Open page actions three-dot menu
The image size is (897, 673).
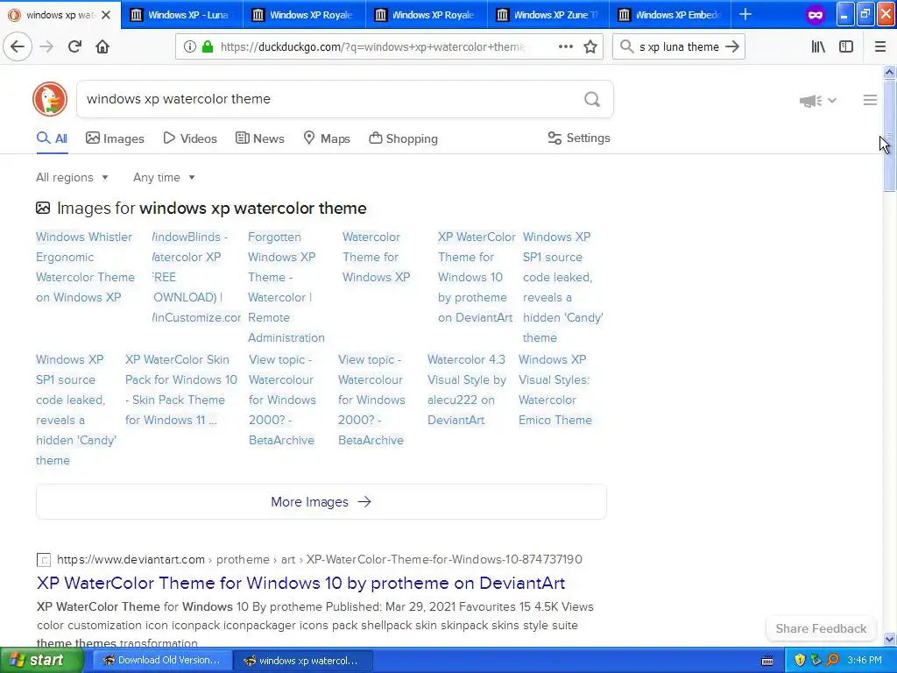[565, 46]
